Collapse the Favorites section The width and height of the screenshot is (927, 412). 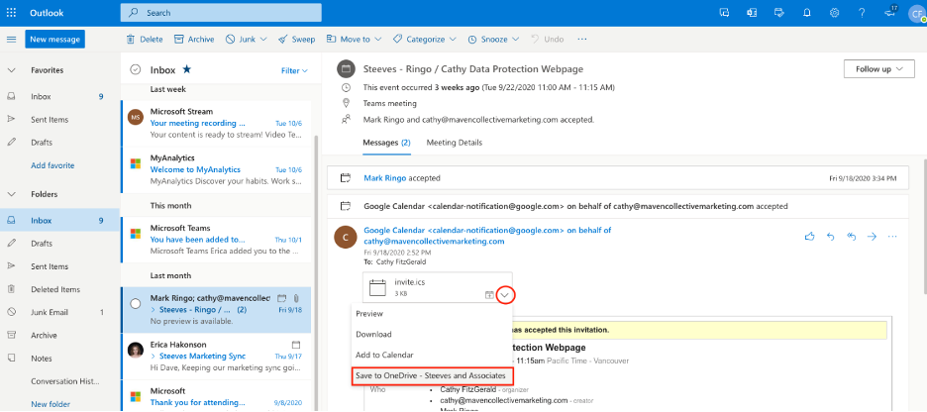tap(11, 69)
